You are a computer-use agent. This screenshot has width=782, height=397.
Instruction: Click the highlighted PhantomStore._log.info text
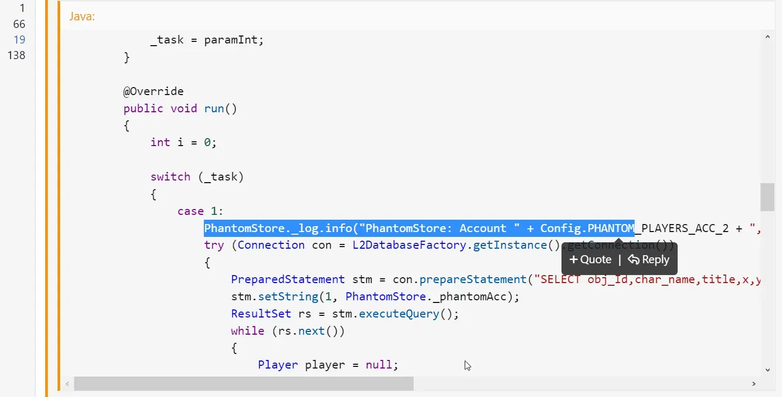tap(420, 228)
